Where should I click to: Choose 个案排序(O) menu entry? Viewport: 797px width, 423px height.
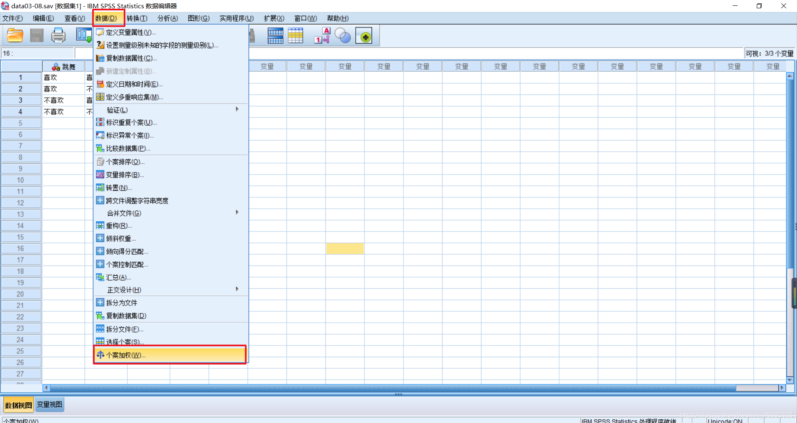coord(171,162)
